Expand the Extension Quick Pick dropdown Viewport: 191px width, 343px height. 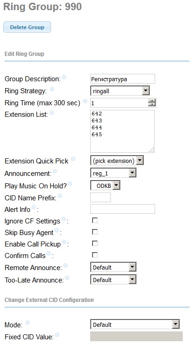pyautogui.click(x=117, y=161)
